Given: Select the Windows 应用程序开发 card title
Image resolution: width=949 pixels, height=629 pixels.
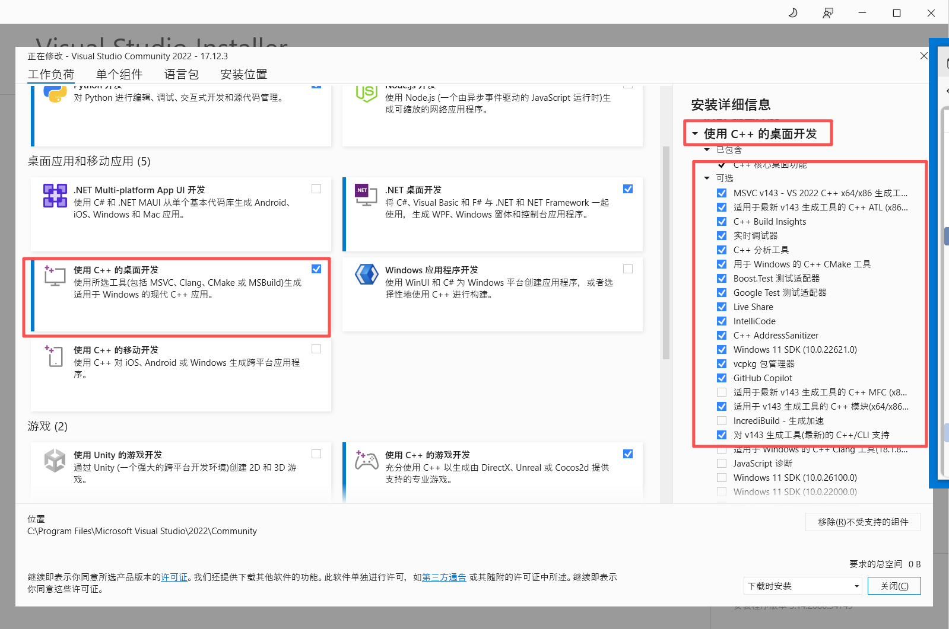Looking at the screenshot, I should 431,270.
